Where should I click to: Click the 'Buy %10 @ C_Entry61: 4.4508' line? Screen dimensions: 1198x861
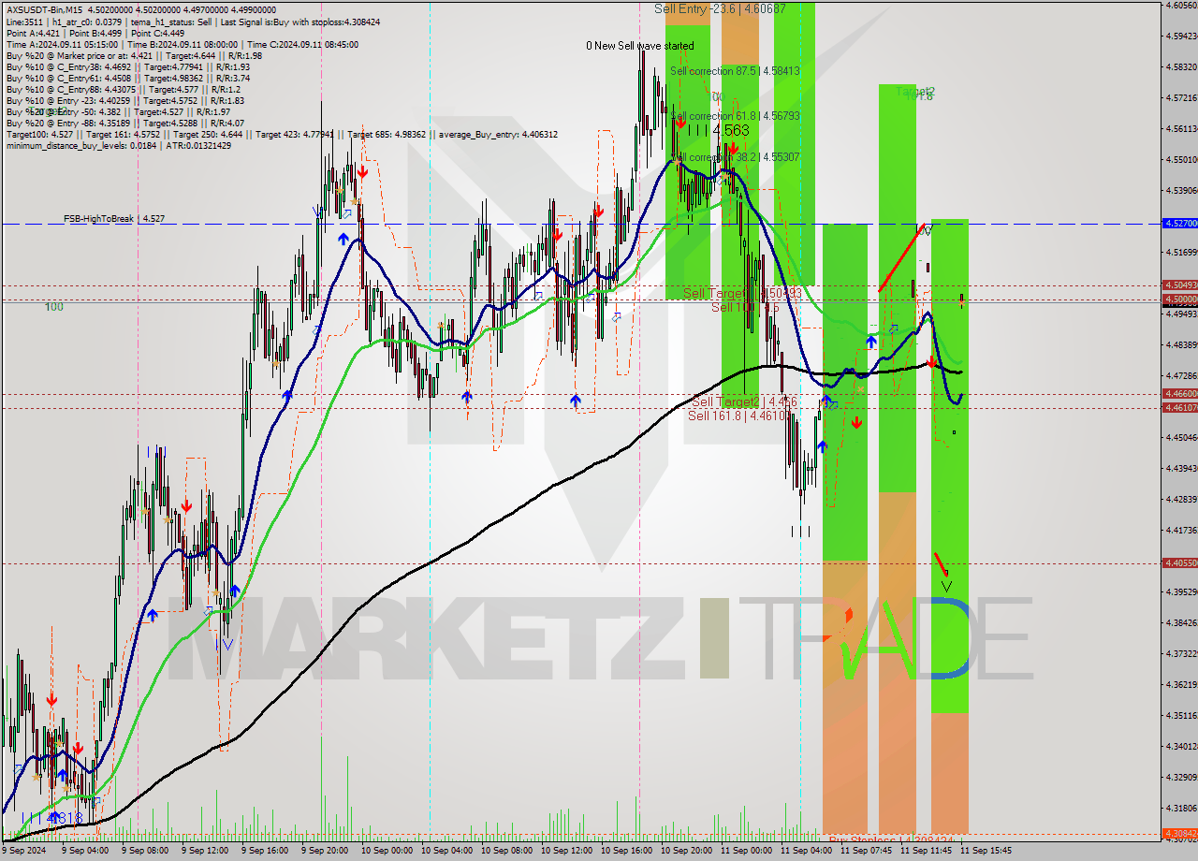(127, 78)
